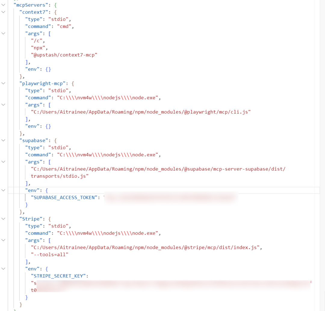Collapse the supabase env object chevron
Image resolution: width=325 pixels, height=311 pixels.
pyautogui.click(x=3, y=190)
